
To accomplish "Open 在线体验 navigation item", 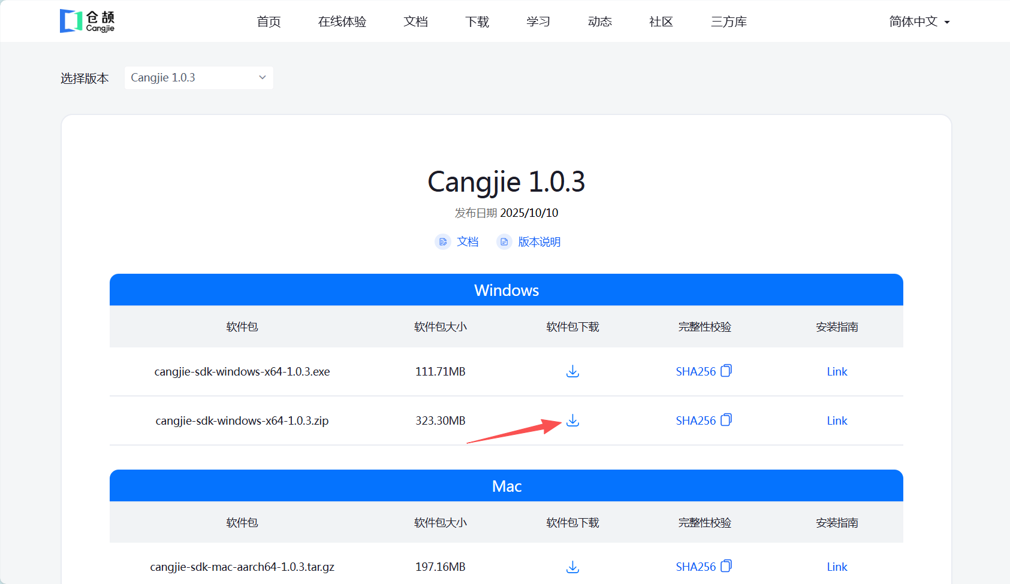I will pos(342,22).
